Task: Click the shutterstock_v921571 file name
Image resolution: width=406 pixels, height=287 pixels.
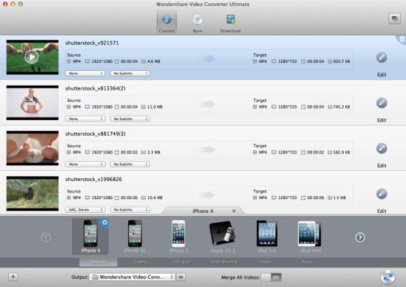Action: pos(92,43)
